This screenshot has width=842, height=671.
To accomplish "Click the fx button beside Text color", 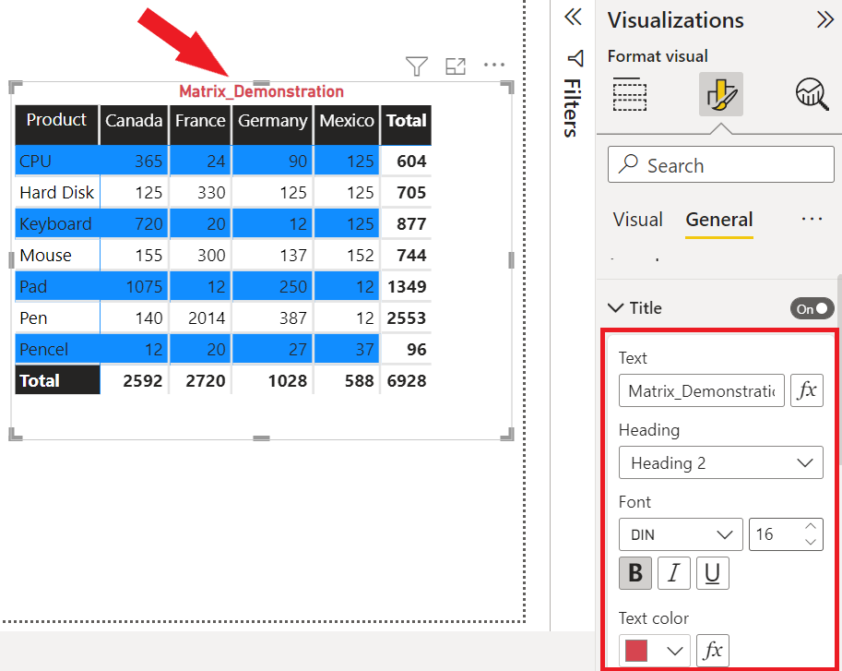I will click(x=713, y=650).
